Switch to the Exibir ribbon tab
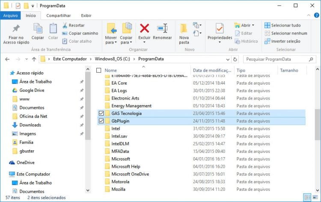This screenshot has width=321, height=202. tap(86, 15)
